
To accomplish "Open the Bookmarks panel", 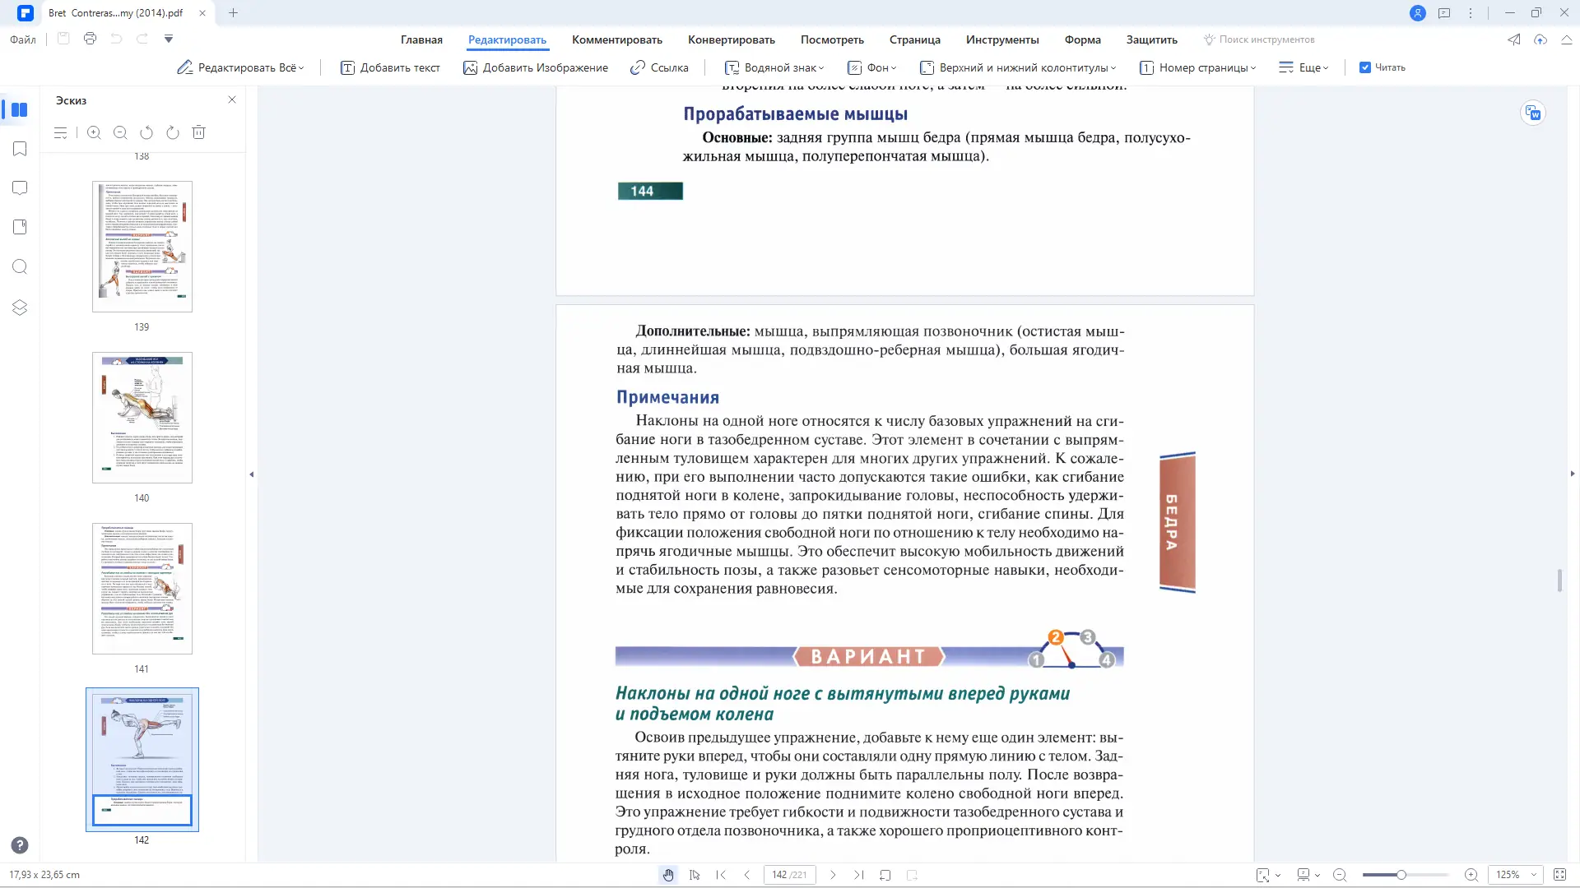I will [x=20, y=149].
